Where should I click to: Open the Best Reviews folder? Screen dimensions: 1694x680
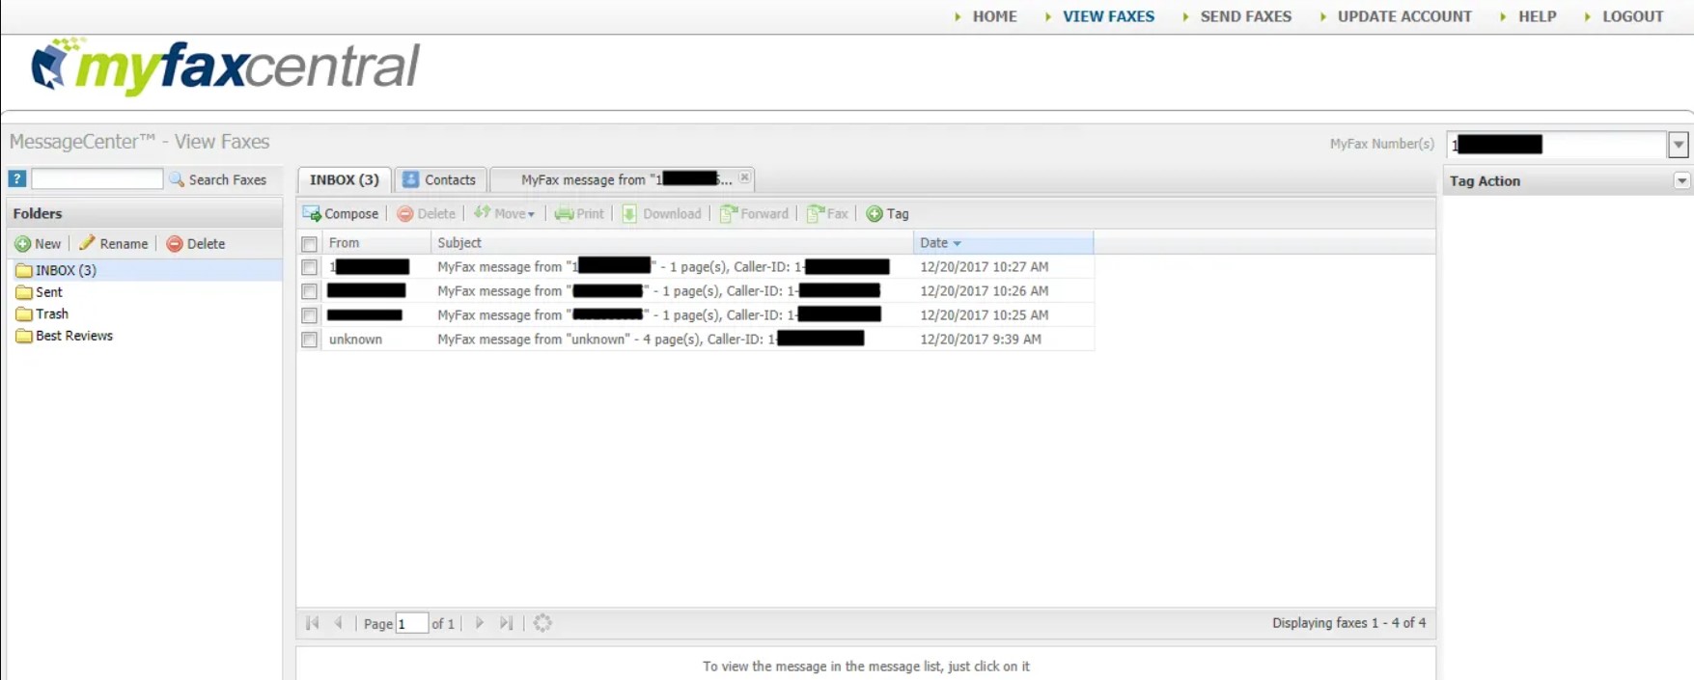65,336
